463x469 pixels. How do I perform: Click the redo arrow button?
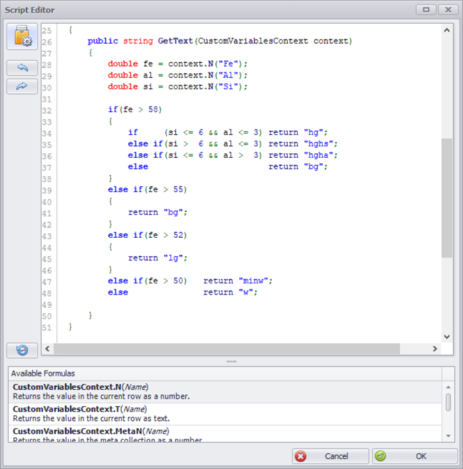coord(22,87)
